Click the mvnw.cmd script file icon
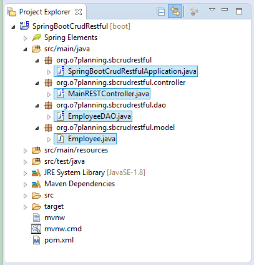This screenshot has width=254, height=265. click(36, 229)
